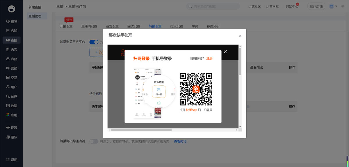The width and height of the screenshot is (349, 167).
Task: Open 企微 in the sidebar
Action: (12, 96)
